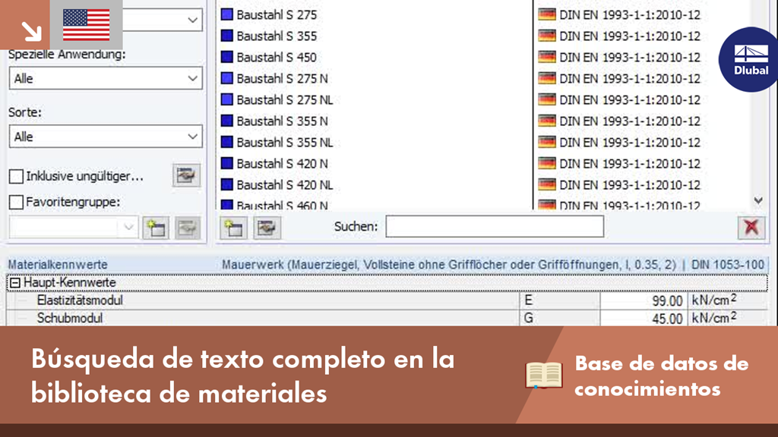778x437 pixels.
Task: Click the material list scroll-down arrow
Action: coord(758,200)
